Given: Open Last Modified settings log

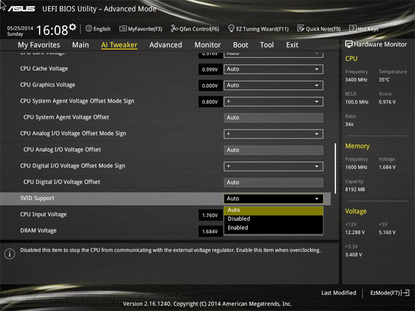Looking at the screenshot, I should [x=338, y=293].
